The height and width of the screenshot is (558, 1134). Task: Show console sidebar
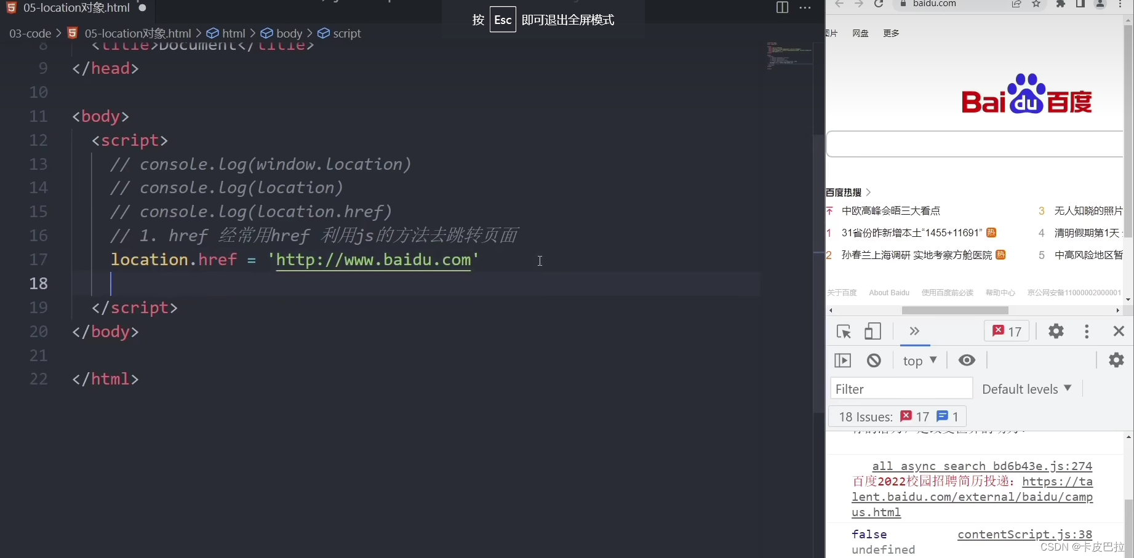coord(842,360)
